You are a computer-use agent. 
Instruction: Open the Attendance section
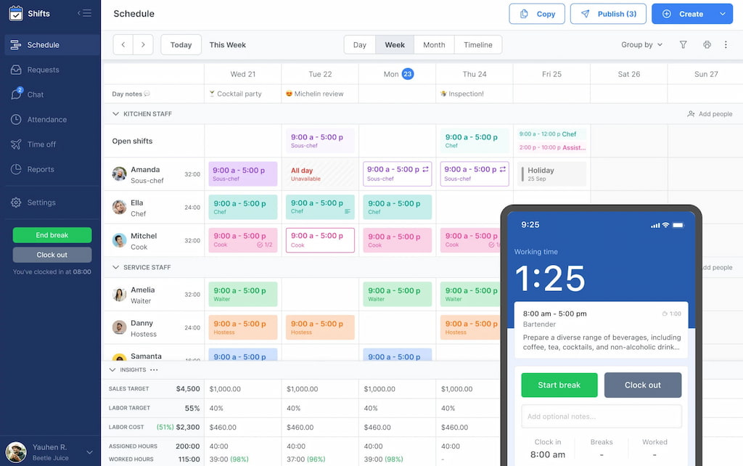coord(48,119)
